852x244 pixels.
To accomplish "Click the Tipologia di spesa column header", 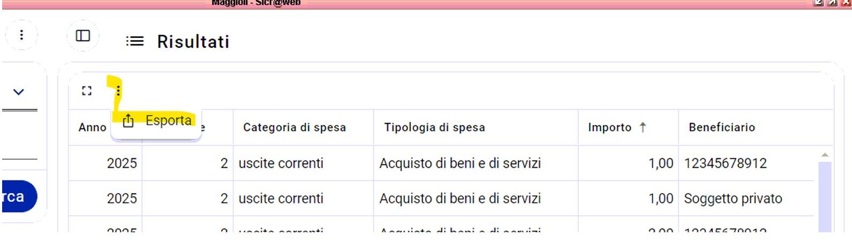I will (434, 128).
